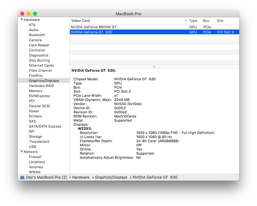The width and height of the screenshot is (257, 206).
Task: Select Graphics/Displays in the sidebar
Action: point(44,81)
